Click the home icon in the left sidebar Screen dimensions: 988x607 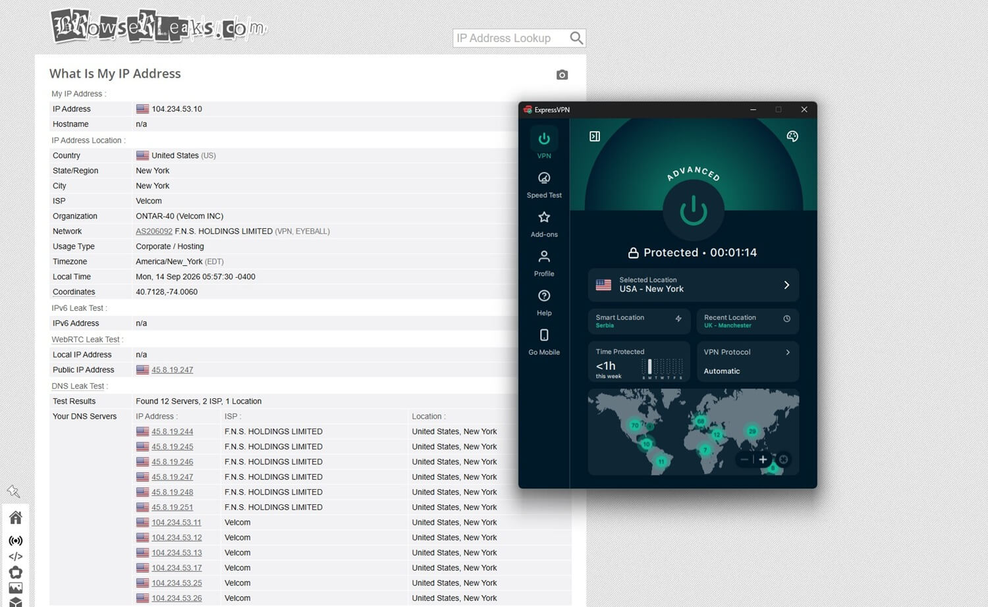coord(16,517)
